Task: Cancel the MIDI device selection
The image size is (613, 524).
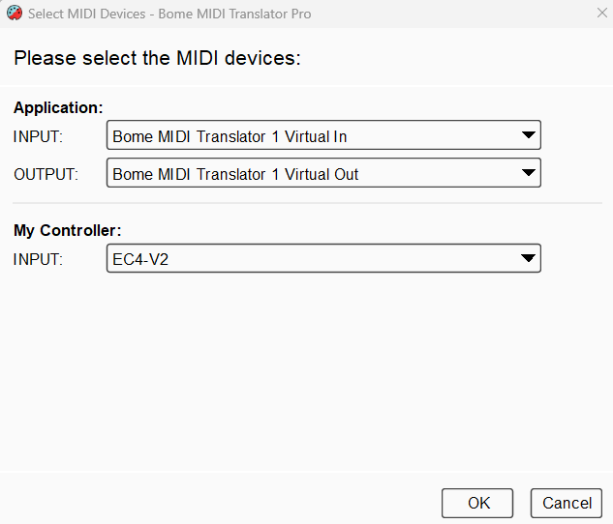Action: tap(567, 503)
